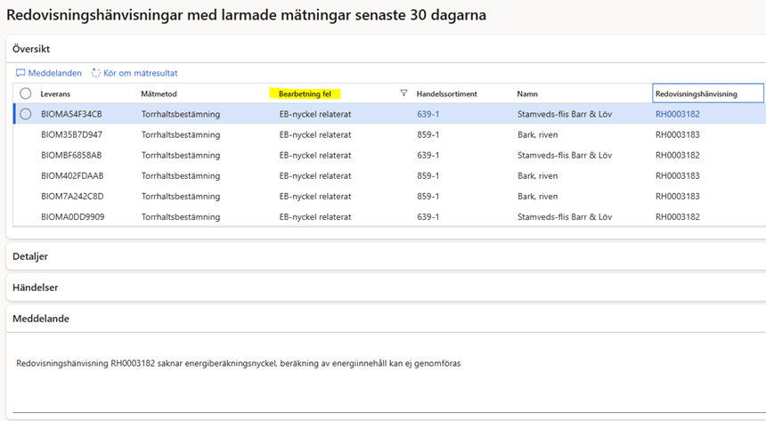Open 639-1 link in first row
Viewport: 766px width, 421px height.
pos(428,114)
